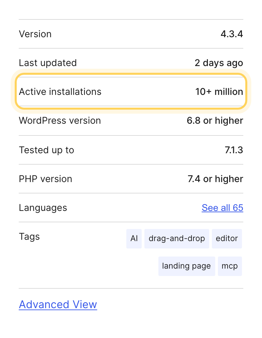The image size is (262, 338).
Task: Select the mcp tag
Action: point(230,266)
